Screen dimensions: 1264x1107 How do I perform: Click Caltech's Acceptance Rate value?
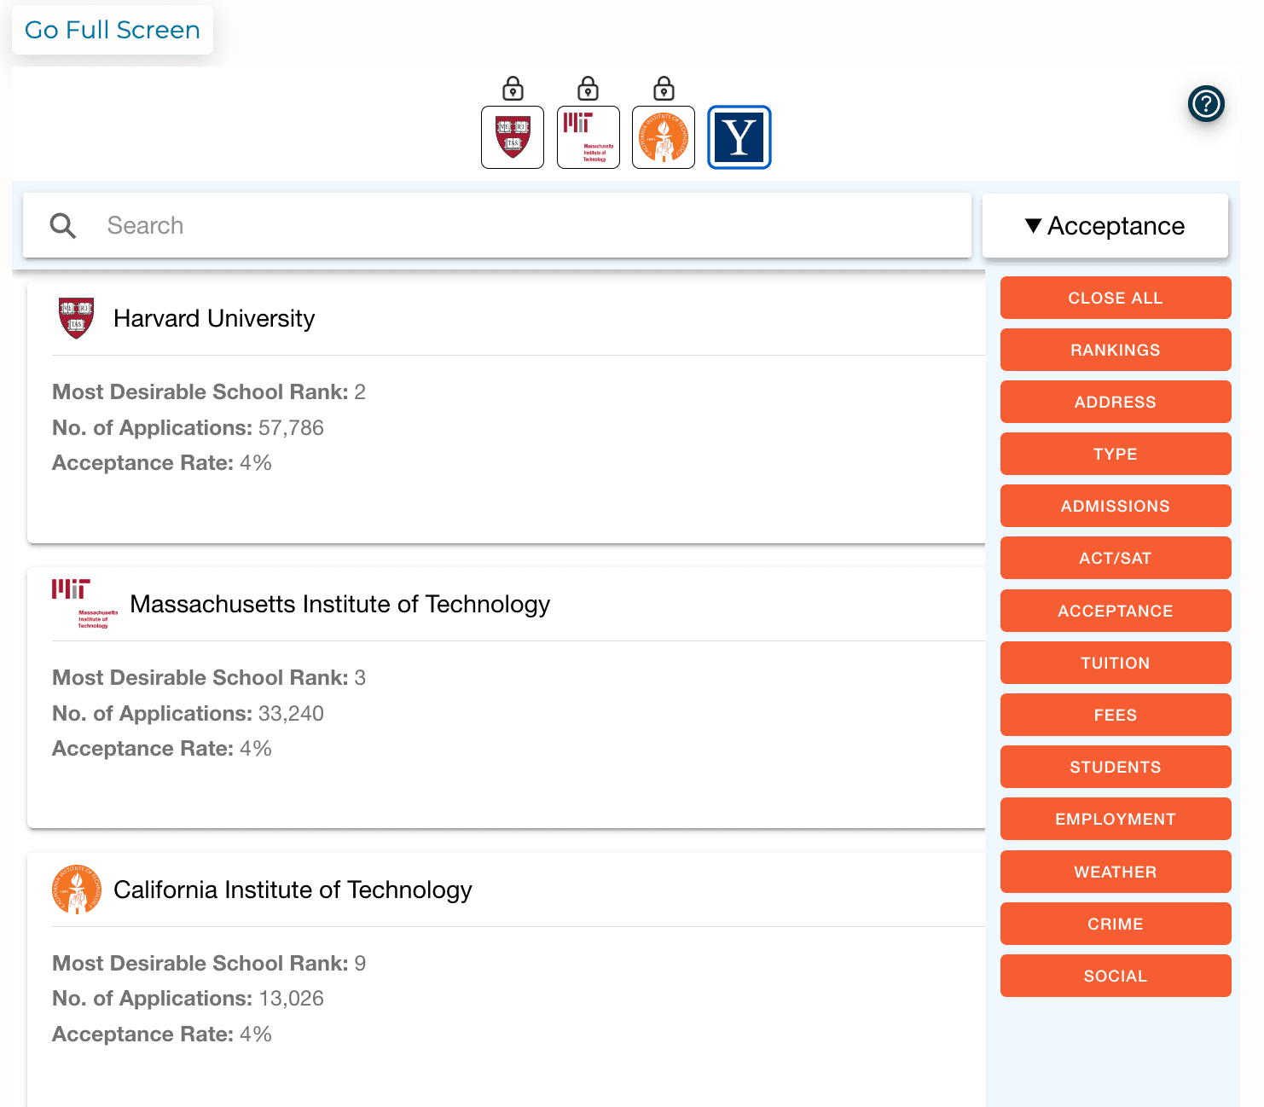point(256,1034)
